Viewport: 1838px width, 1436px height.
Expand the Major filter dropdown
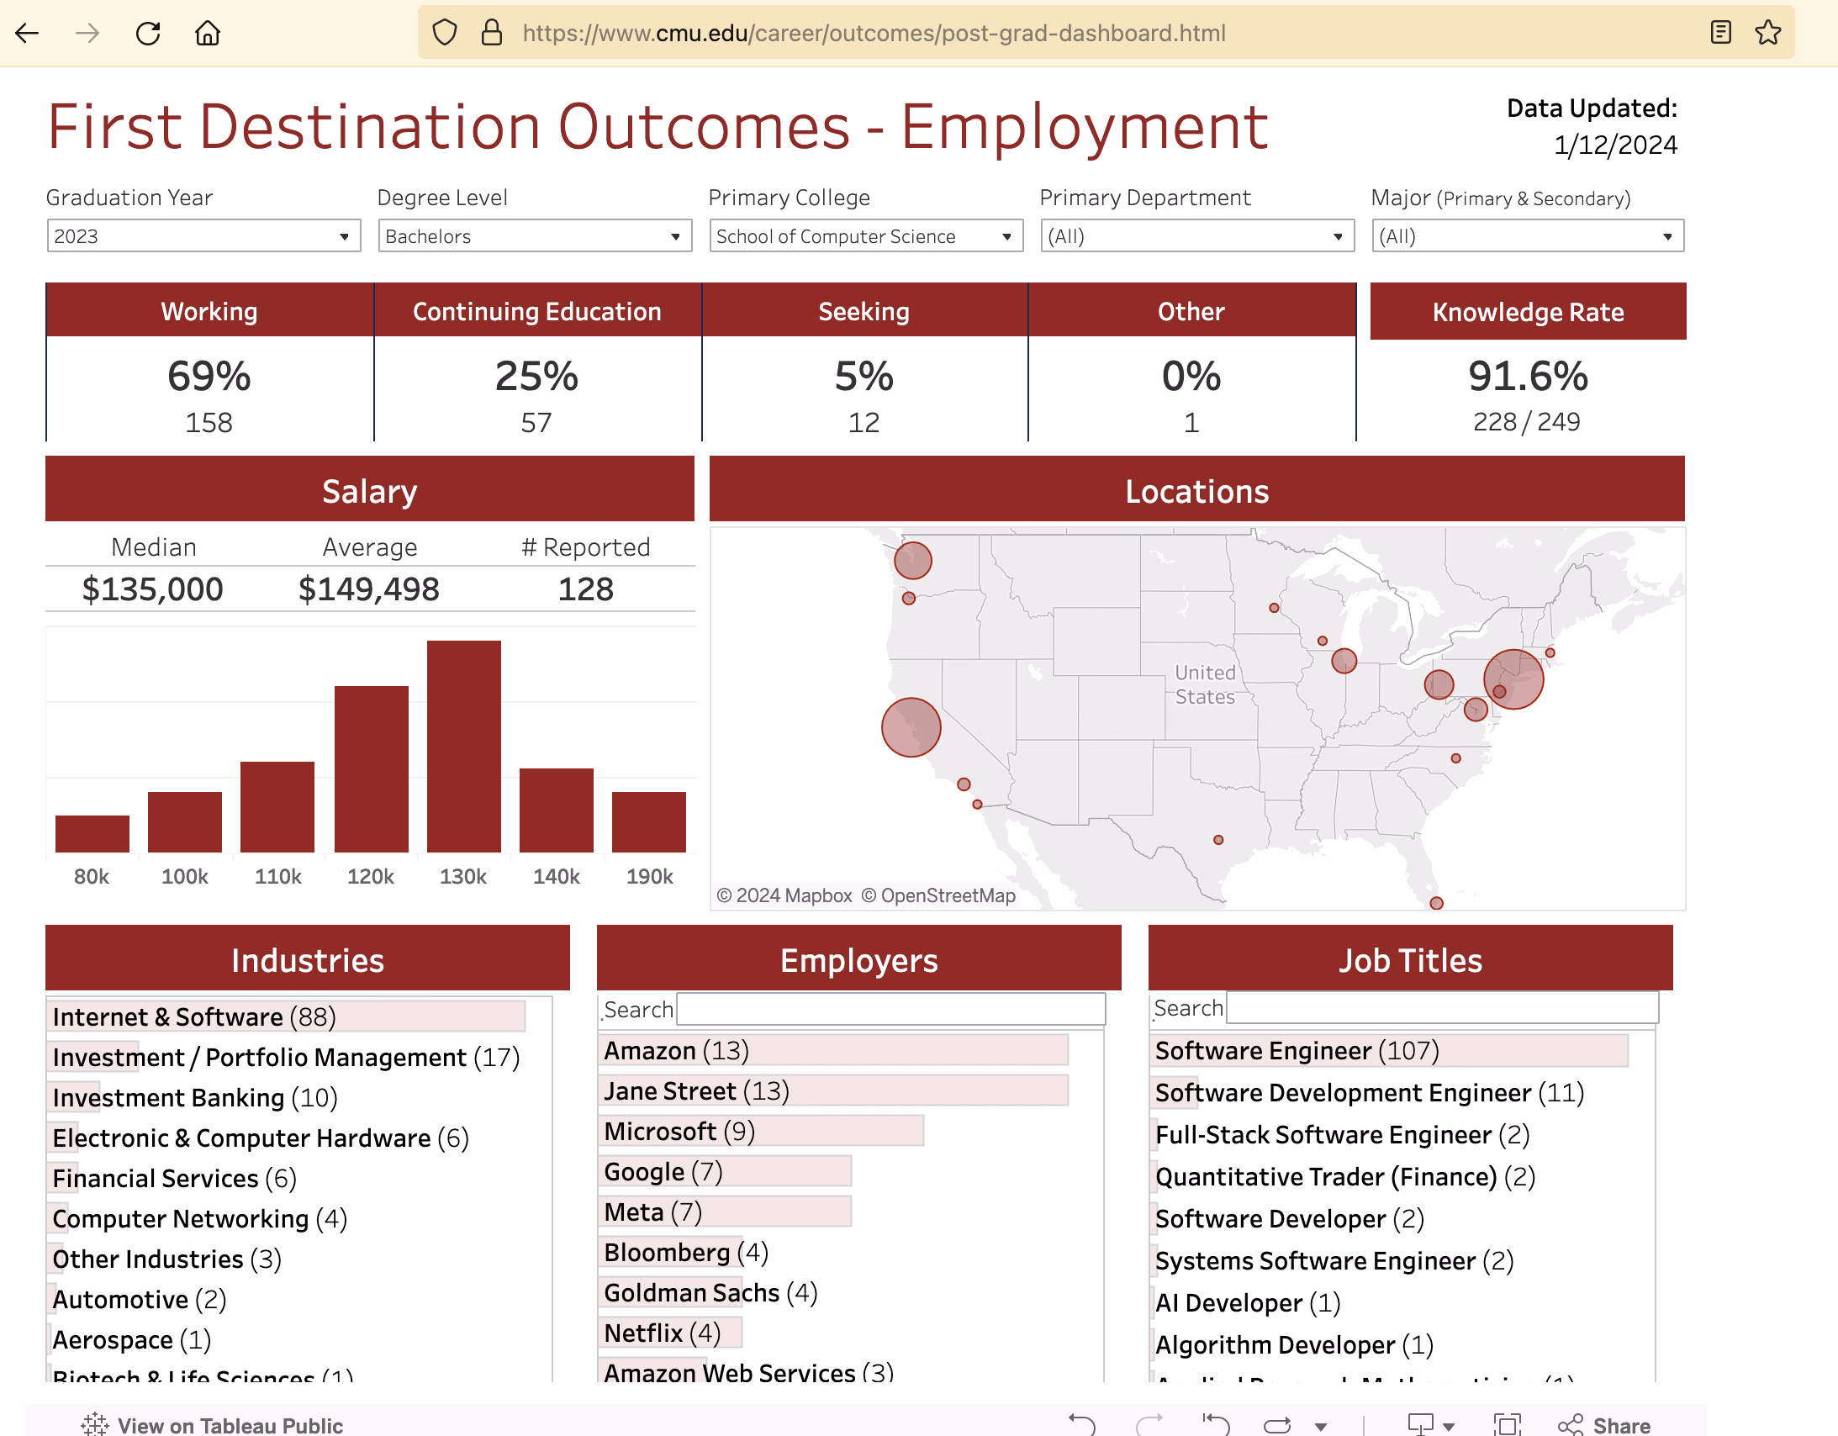[x=1529, y=236]
